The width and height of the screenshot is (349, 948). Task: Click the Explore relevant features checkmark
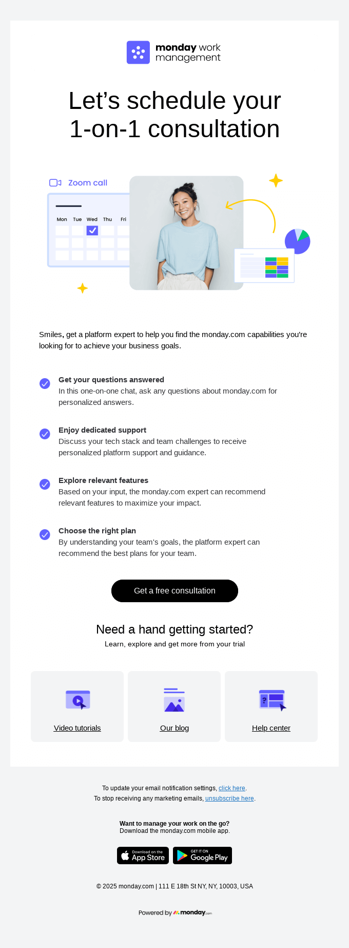click(x=45, y=485)
